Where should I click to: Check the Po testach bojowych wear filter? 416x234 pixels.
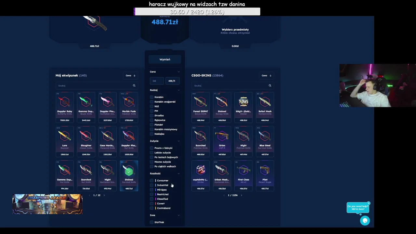click(151, 157)
